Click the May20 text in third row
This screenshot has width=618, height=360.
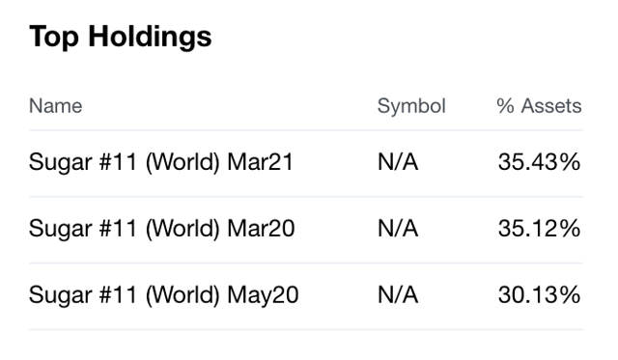263,296
